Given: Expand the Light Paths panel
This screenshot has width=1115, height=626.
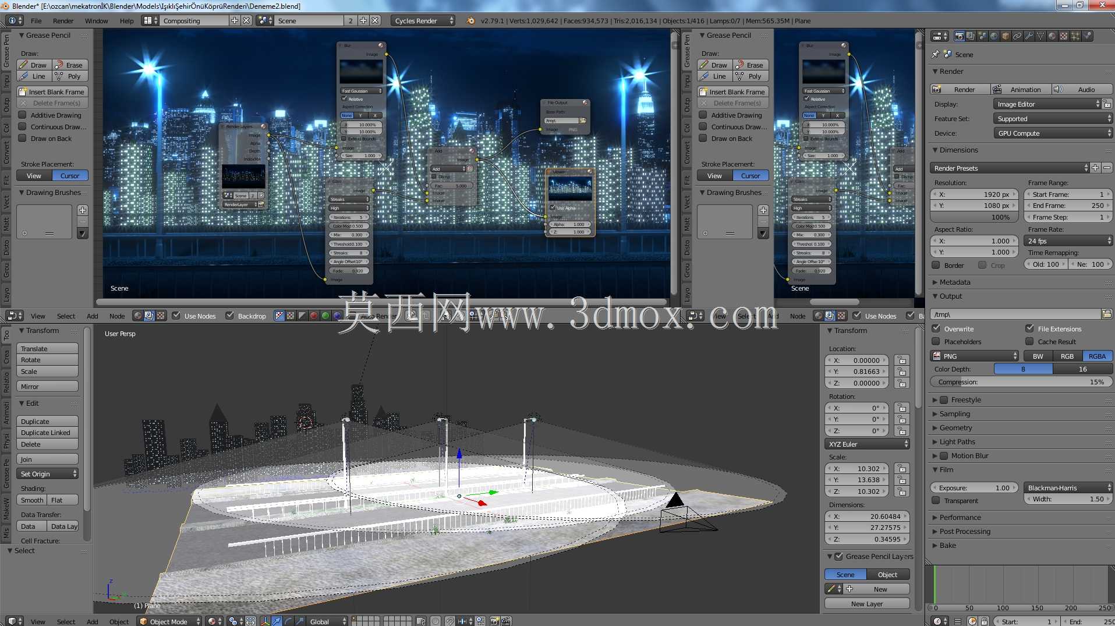Looking at the screenshot, I should point(957,442).
